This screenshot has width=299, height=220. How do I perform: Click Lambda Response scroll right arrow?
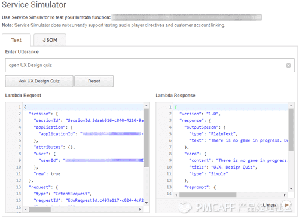coord(285,195)
